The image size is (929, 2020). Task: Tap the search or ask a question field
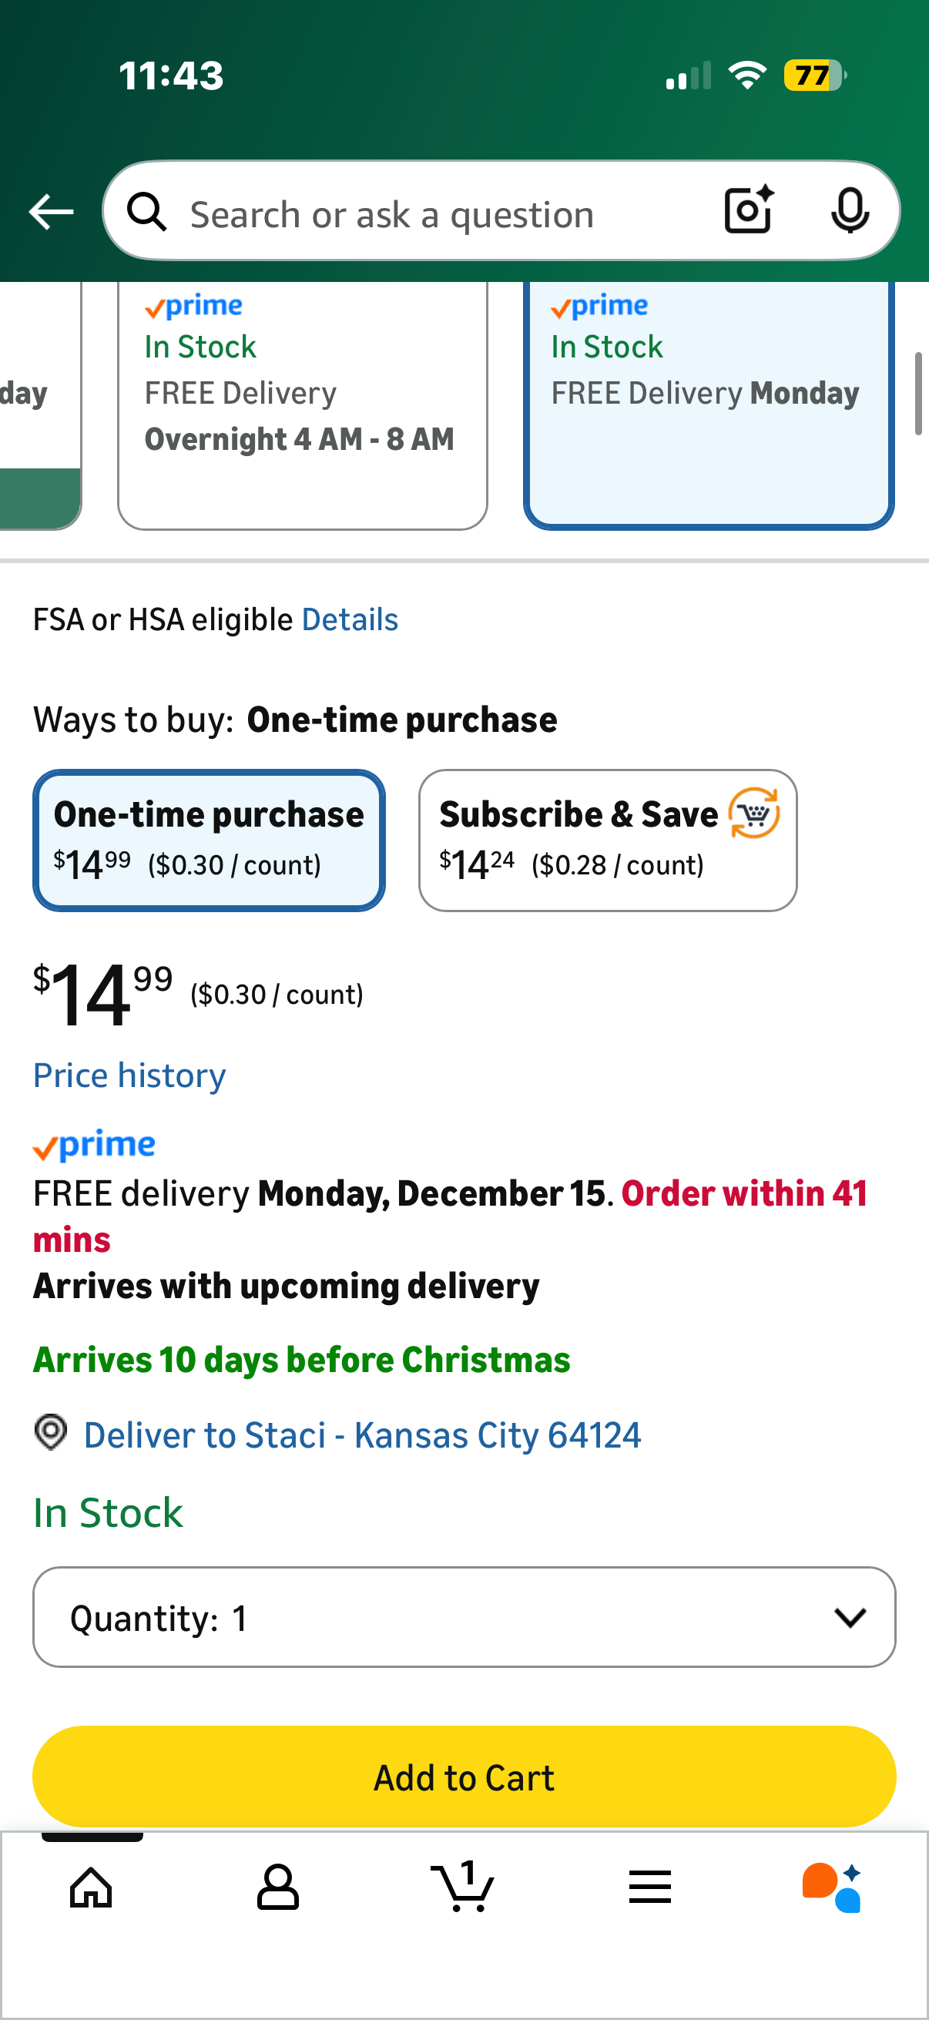439,214
